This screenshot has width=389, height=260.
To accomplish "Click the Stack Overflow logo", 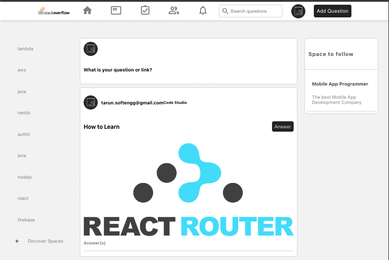I will [x=54, y=11].
